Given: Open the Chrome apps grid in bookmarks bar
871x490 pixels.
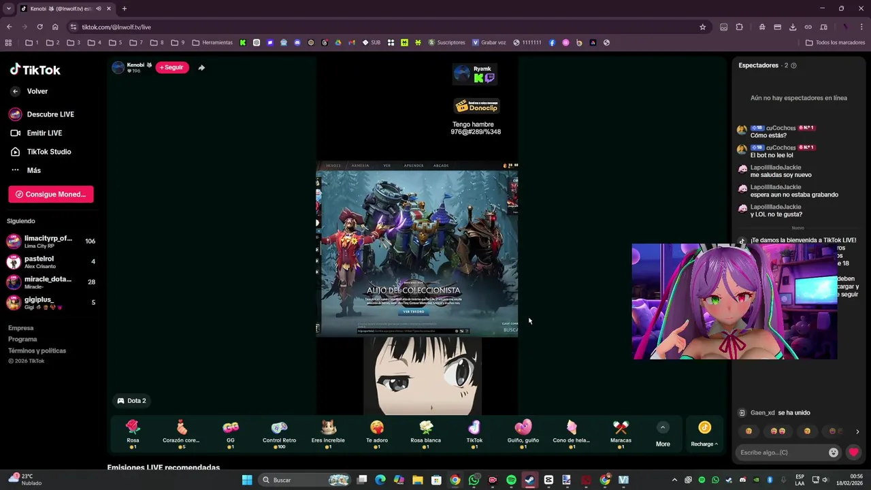Looking at the screenshot, I should (8, 42).
